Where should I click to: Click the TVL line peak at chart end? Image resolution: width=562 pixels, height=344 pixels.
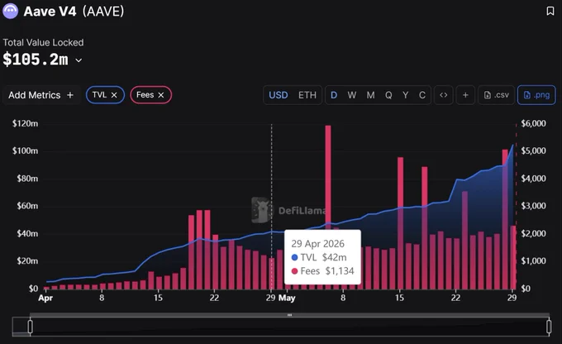point(513,145)
